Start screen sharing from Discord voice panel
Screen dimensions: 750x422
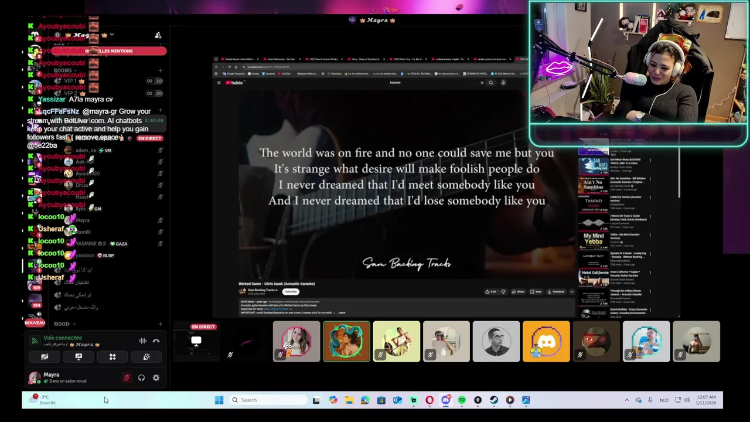79,356
